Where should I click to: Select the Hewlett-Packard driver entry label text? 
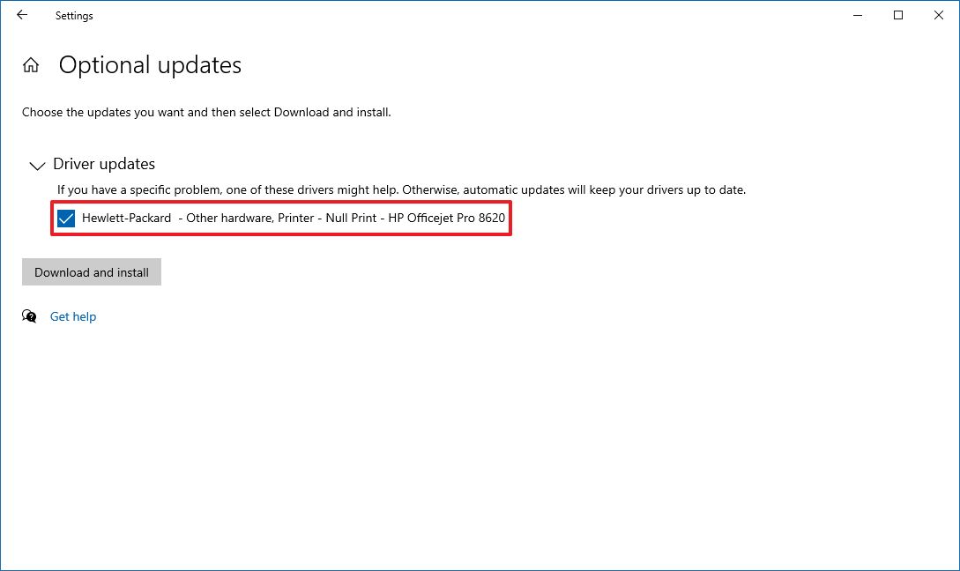(127, 218)
